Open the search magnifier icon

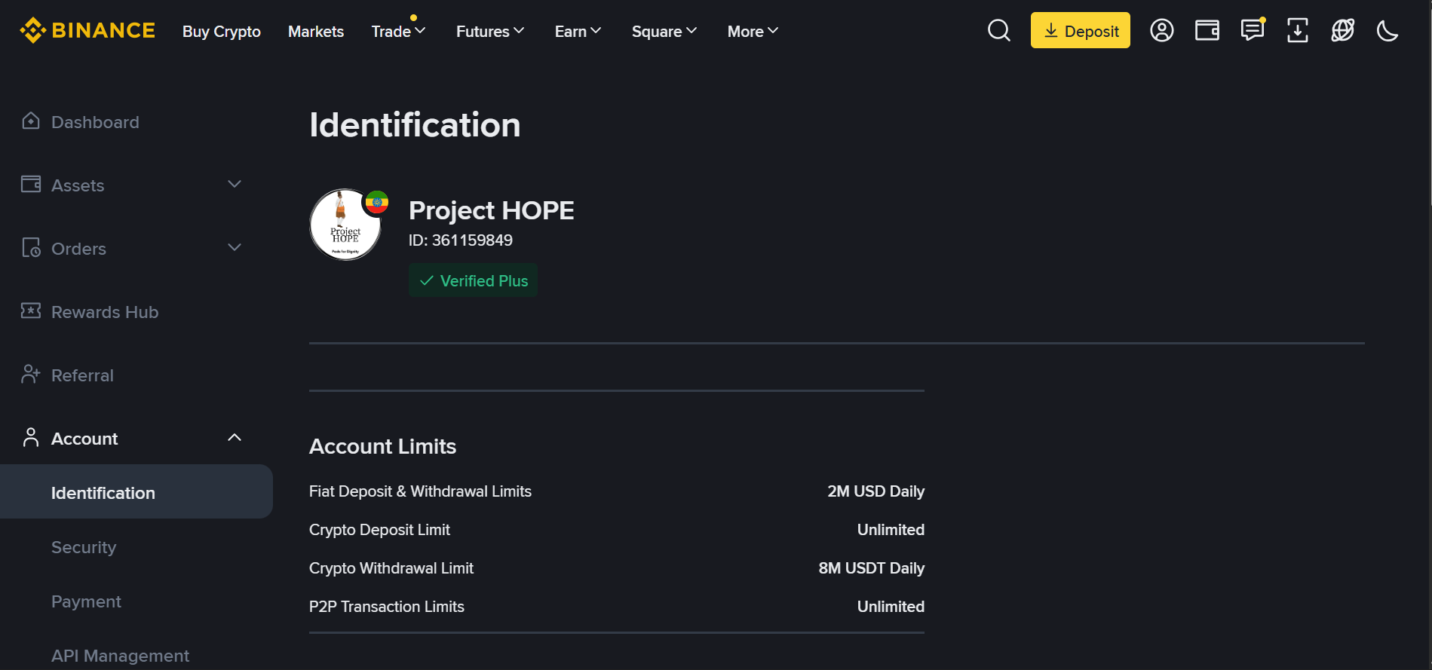click(998, 31)
